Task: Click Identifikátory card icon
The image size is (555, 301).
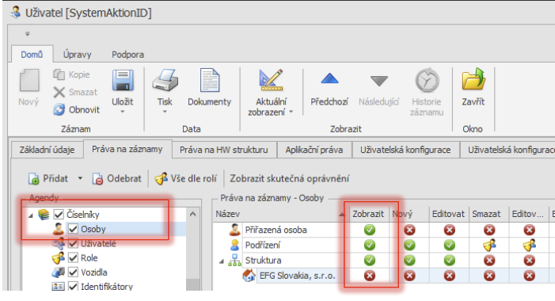Action: pos(58,286)
